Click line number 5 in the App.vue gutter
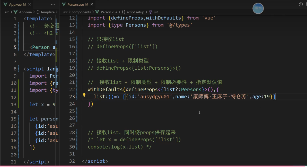Screen dimensions: 307x167 [x=15, y=47]
